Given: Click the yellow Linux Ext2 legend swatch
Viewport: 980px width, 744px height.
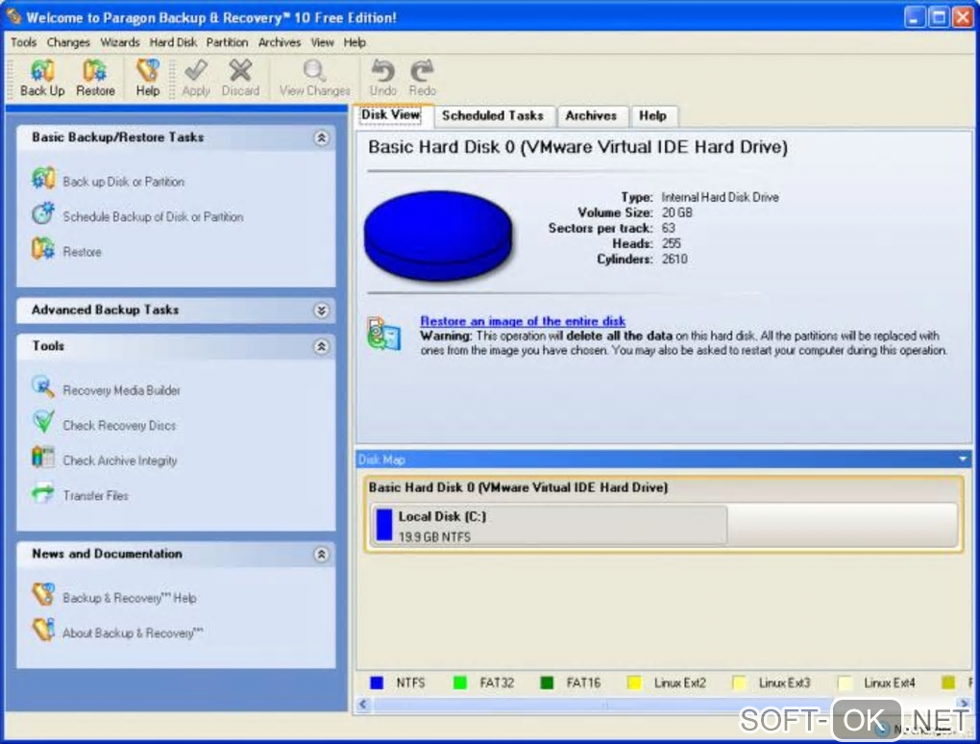Looking at the screenshot, I should click(x=634, y=682).
